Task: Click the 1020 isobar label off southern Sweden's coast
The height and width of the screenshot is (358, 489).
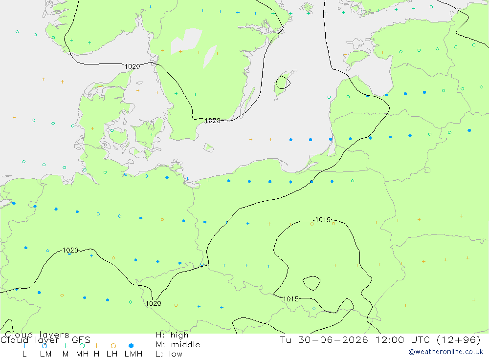Action: [213, 121]
